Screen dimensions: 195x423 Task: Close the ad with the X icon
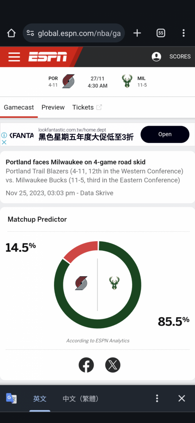click(x=4, y=142)
